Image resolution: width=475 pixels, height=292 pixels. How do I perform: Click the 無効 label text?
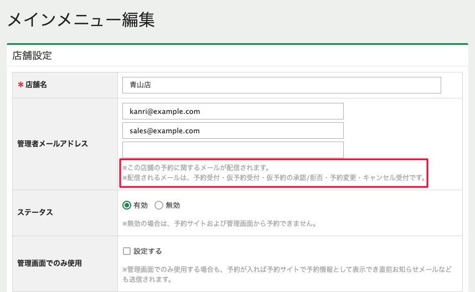pyautogui.click(x=173, y=205)
